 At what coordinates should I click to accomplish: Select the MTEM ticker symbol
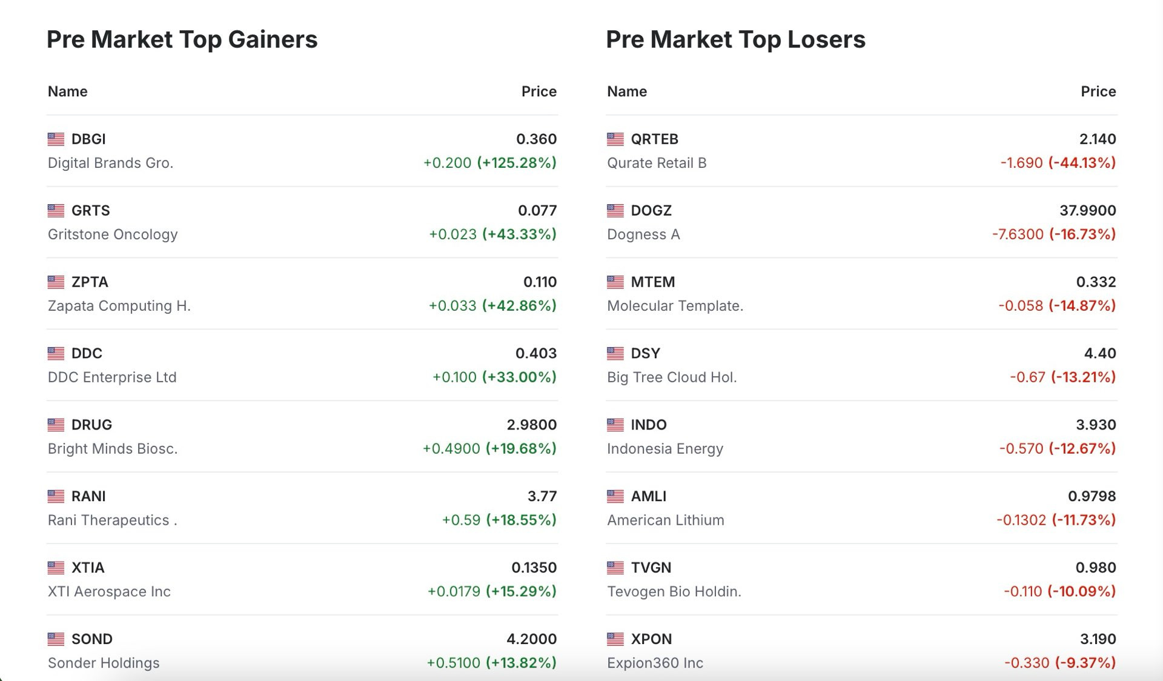(x=652, y=282)
